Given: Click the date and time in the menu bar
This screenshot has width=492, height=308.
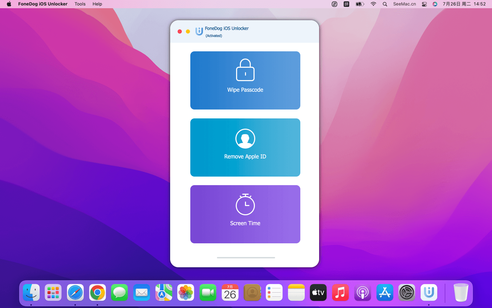Looking at the screenshot, I should 464,4.
